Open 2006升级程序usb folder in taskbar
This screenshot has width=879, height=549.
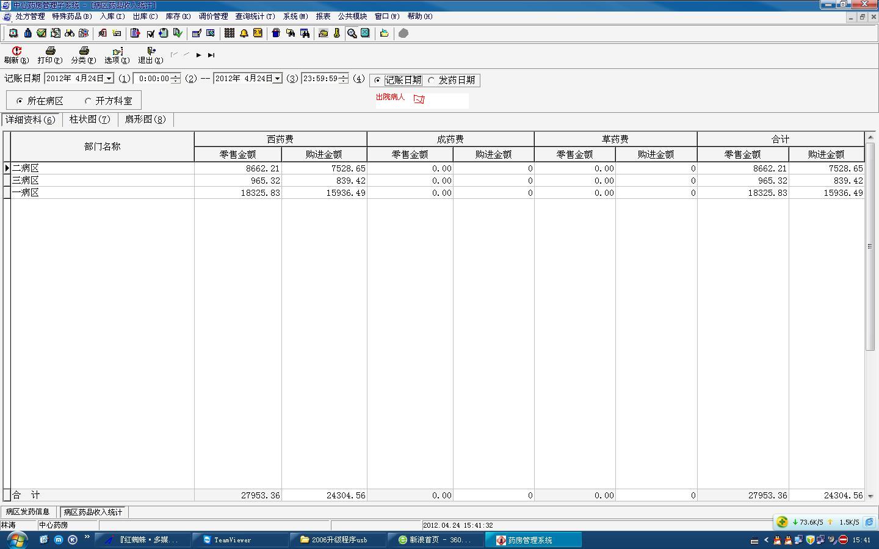click(x=338, y=540)
